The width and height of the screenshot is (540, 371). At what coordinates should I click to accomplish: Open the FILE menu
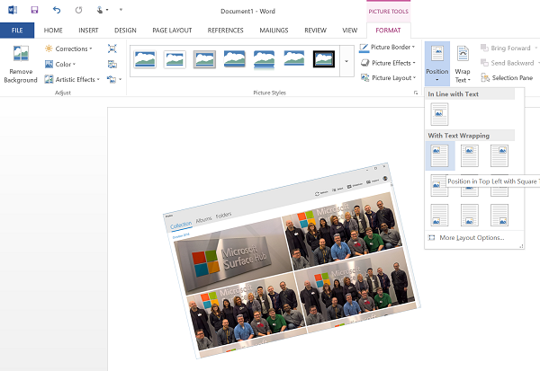tap(17, 30)
